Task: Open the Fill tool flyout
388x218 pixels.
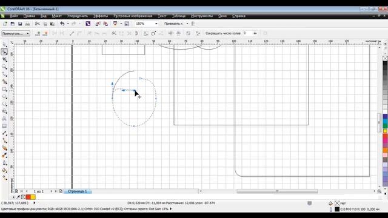Action: coord(4,170)
